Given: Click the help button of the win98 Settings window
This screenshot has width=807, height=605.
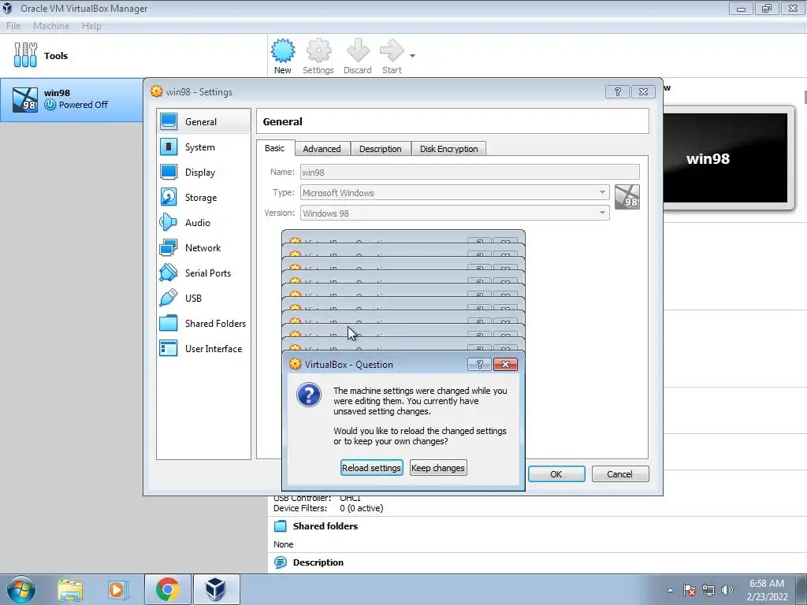Looking at the screenshot, I should [618, 91].
